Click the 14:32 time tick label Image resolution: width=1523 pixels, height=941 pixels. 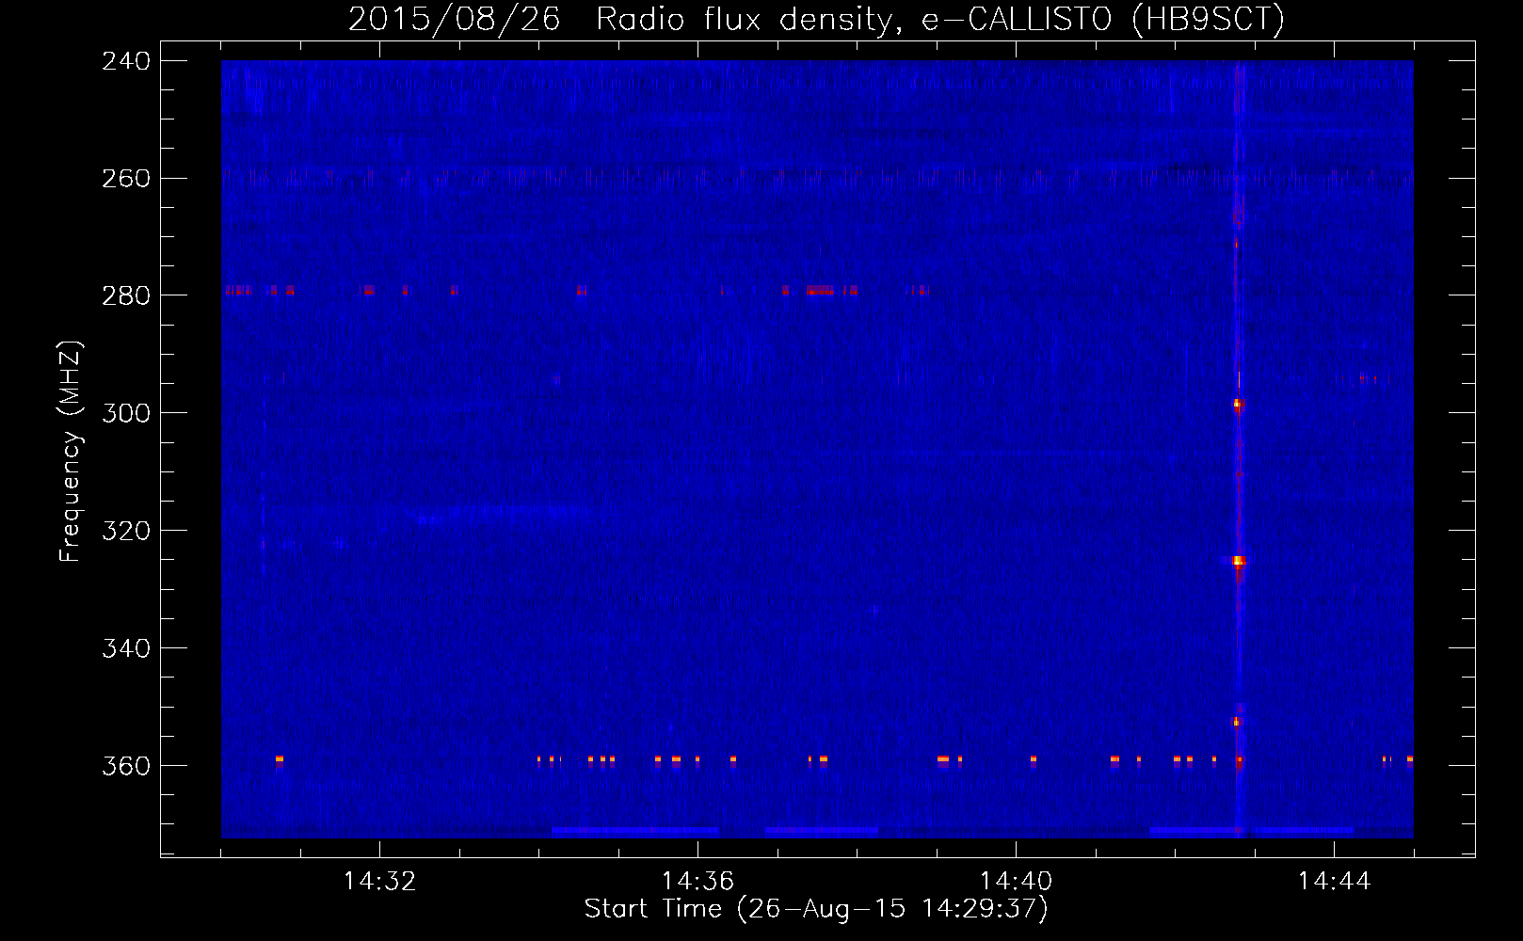click(379, 882)
